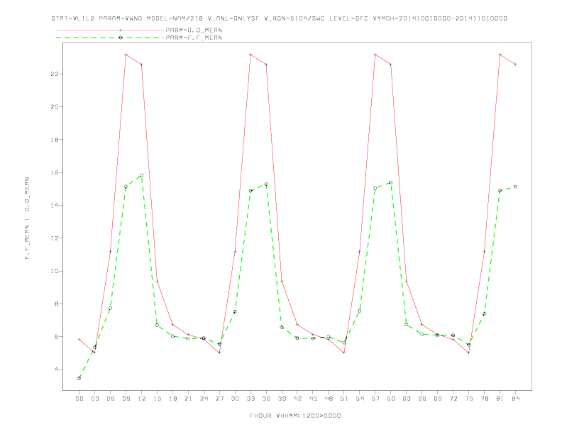Click the chart title starting STAT=VLIL2
This screenshot has height=434, width=562.
279,18
